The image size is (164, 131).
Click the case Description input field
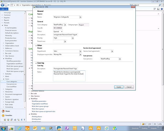(65, 35)
